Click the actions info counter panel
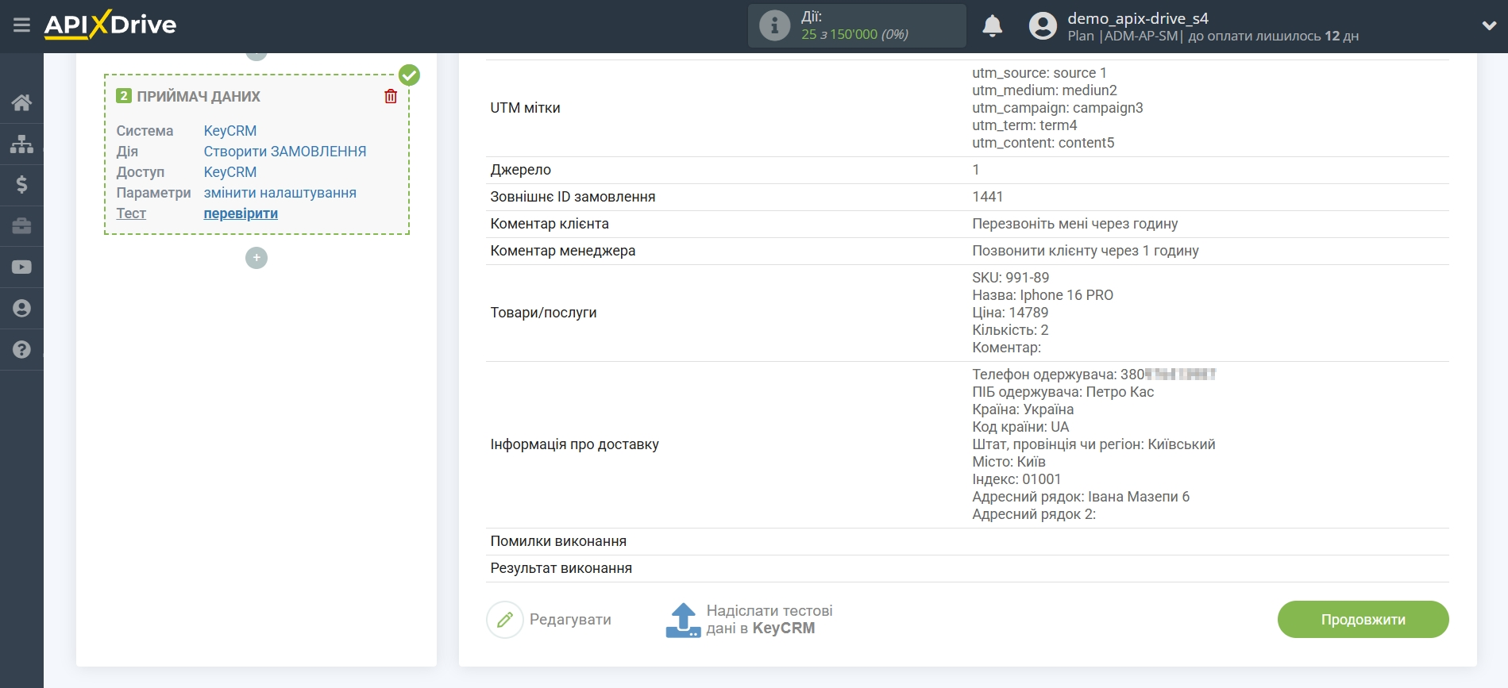Image resolution: width=1508 pixels, height=688 pixels. (x=857, y=26)
